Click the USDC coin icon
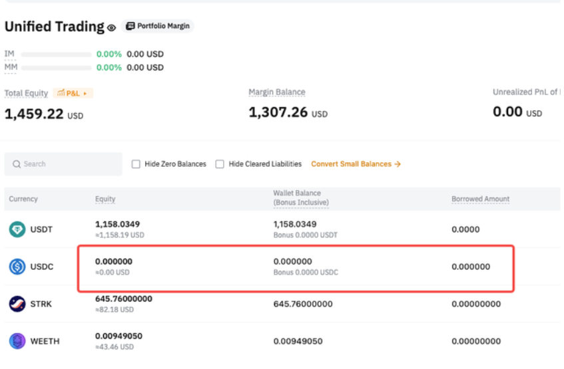 click(x=17, y=267)
